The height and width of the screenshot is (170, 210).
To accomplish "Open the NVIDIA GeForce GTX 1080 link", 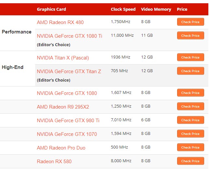I will pos(67,93).
